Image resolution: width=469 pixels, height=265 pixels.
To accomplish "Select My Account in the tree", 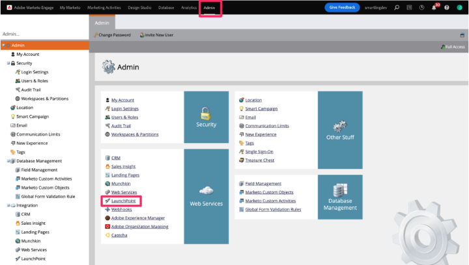I will pyautogui.click(x=28, y=55).
